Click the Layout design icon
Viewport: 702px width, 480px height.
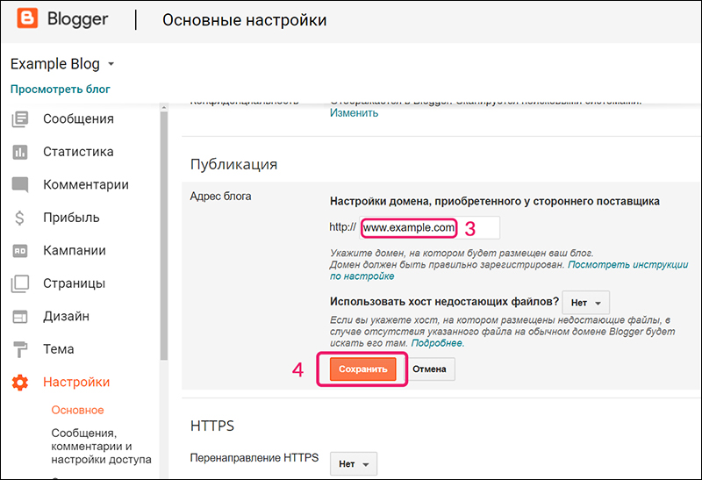point(19,317)
